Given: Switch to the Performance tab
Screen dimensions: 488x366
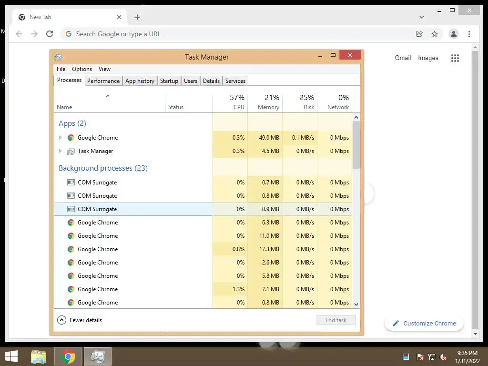Looking at the screenshot, I should [x=103, y=81].
